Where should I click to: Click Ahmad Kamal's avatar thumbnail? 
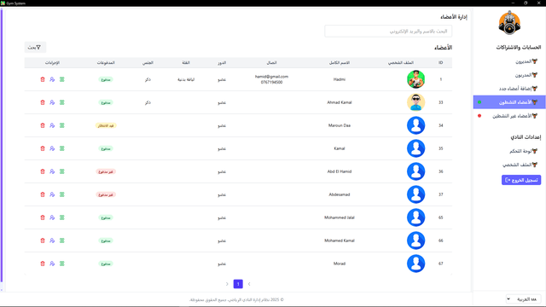(x=415, y=102)
